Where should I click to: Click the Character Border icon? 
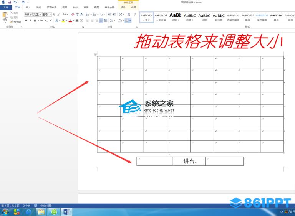coord(82,15)
